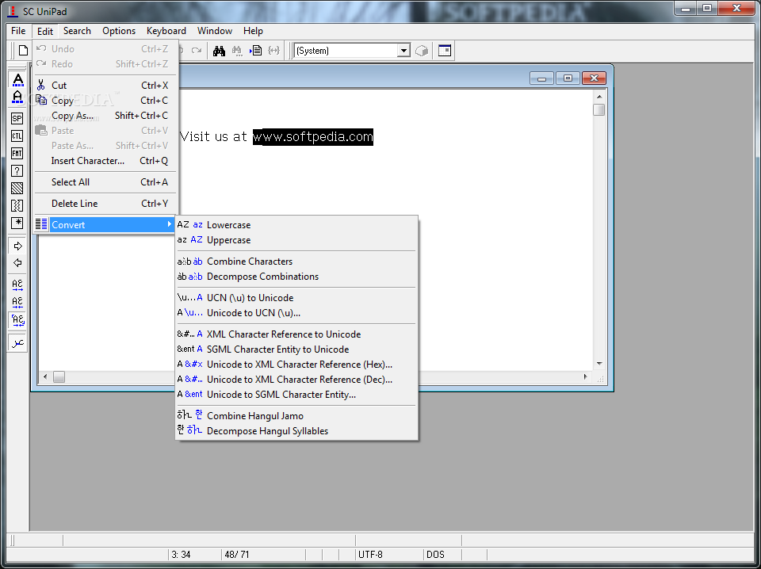
Task: Click the window layout toolbar icon
Action: (445, 51)
